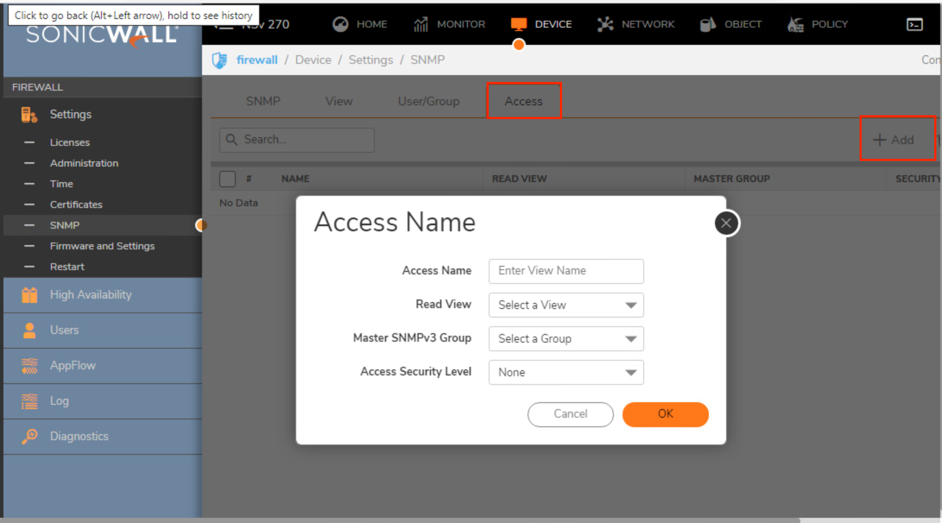Open Time in the sidebar
This screenshot has width=942, height=523.
click(x=61, y=184)
